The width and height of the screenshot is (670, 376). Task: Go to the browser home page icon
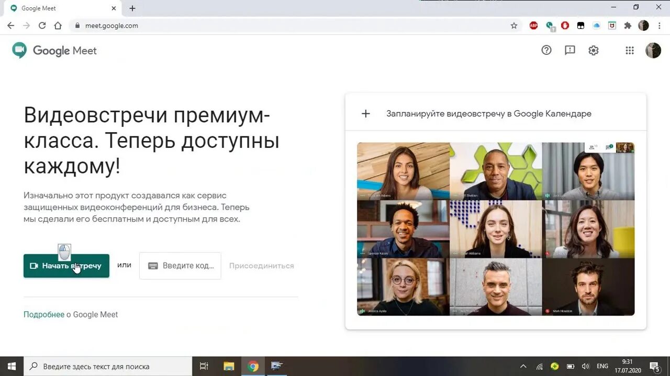[58, 26]
